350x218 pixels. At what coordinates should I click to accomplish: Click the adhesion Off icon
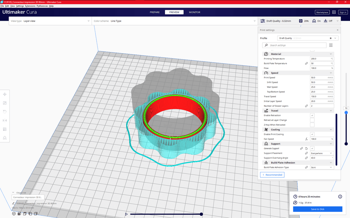click(326, 21)
